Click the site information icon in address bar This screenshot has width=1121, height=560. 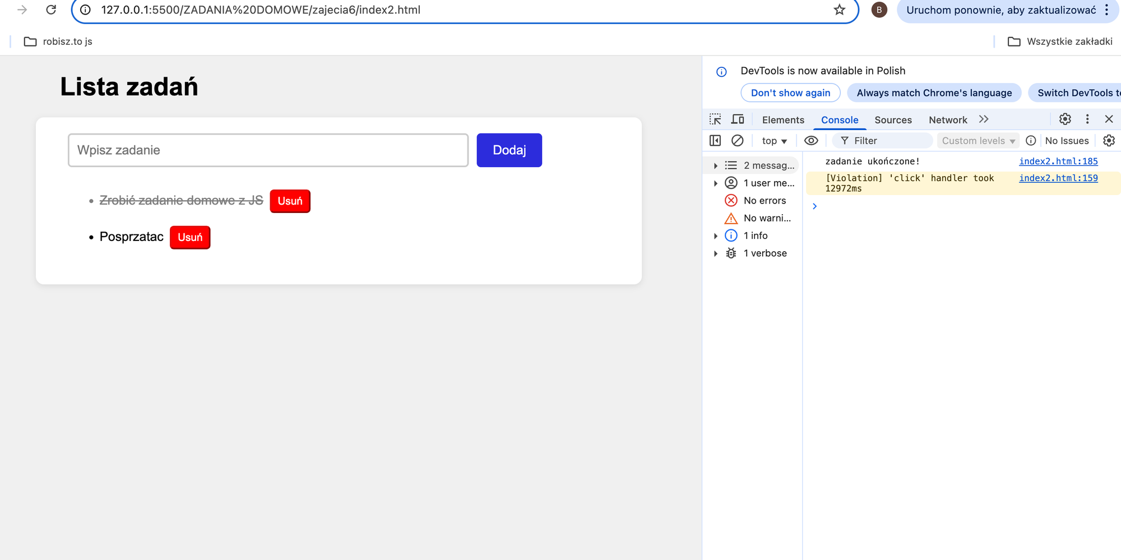[85, 10]
